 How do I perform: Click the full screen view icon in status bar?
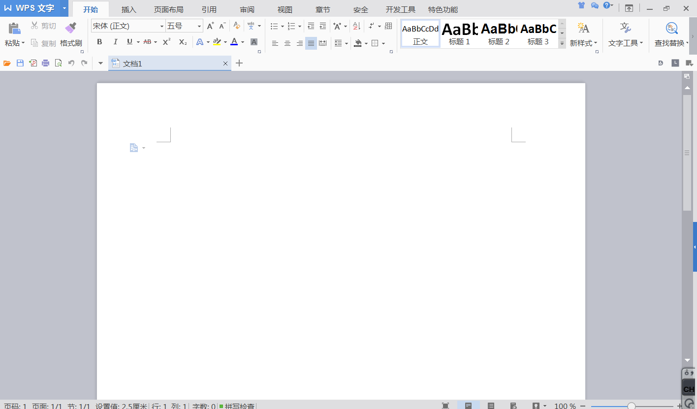click(x=445, y=406)
